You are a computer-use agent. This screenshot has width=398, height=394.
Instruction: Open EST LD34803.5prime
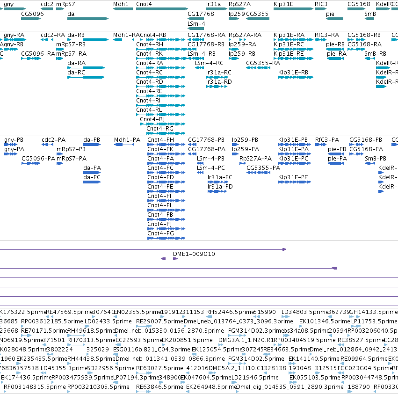(x=305, y=312)
